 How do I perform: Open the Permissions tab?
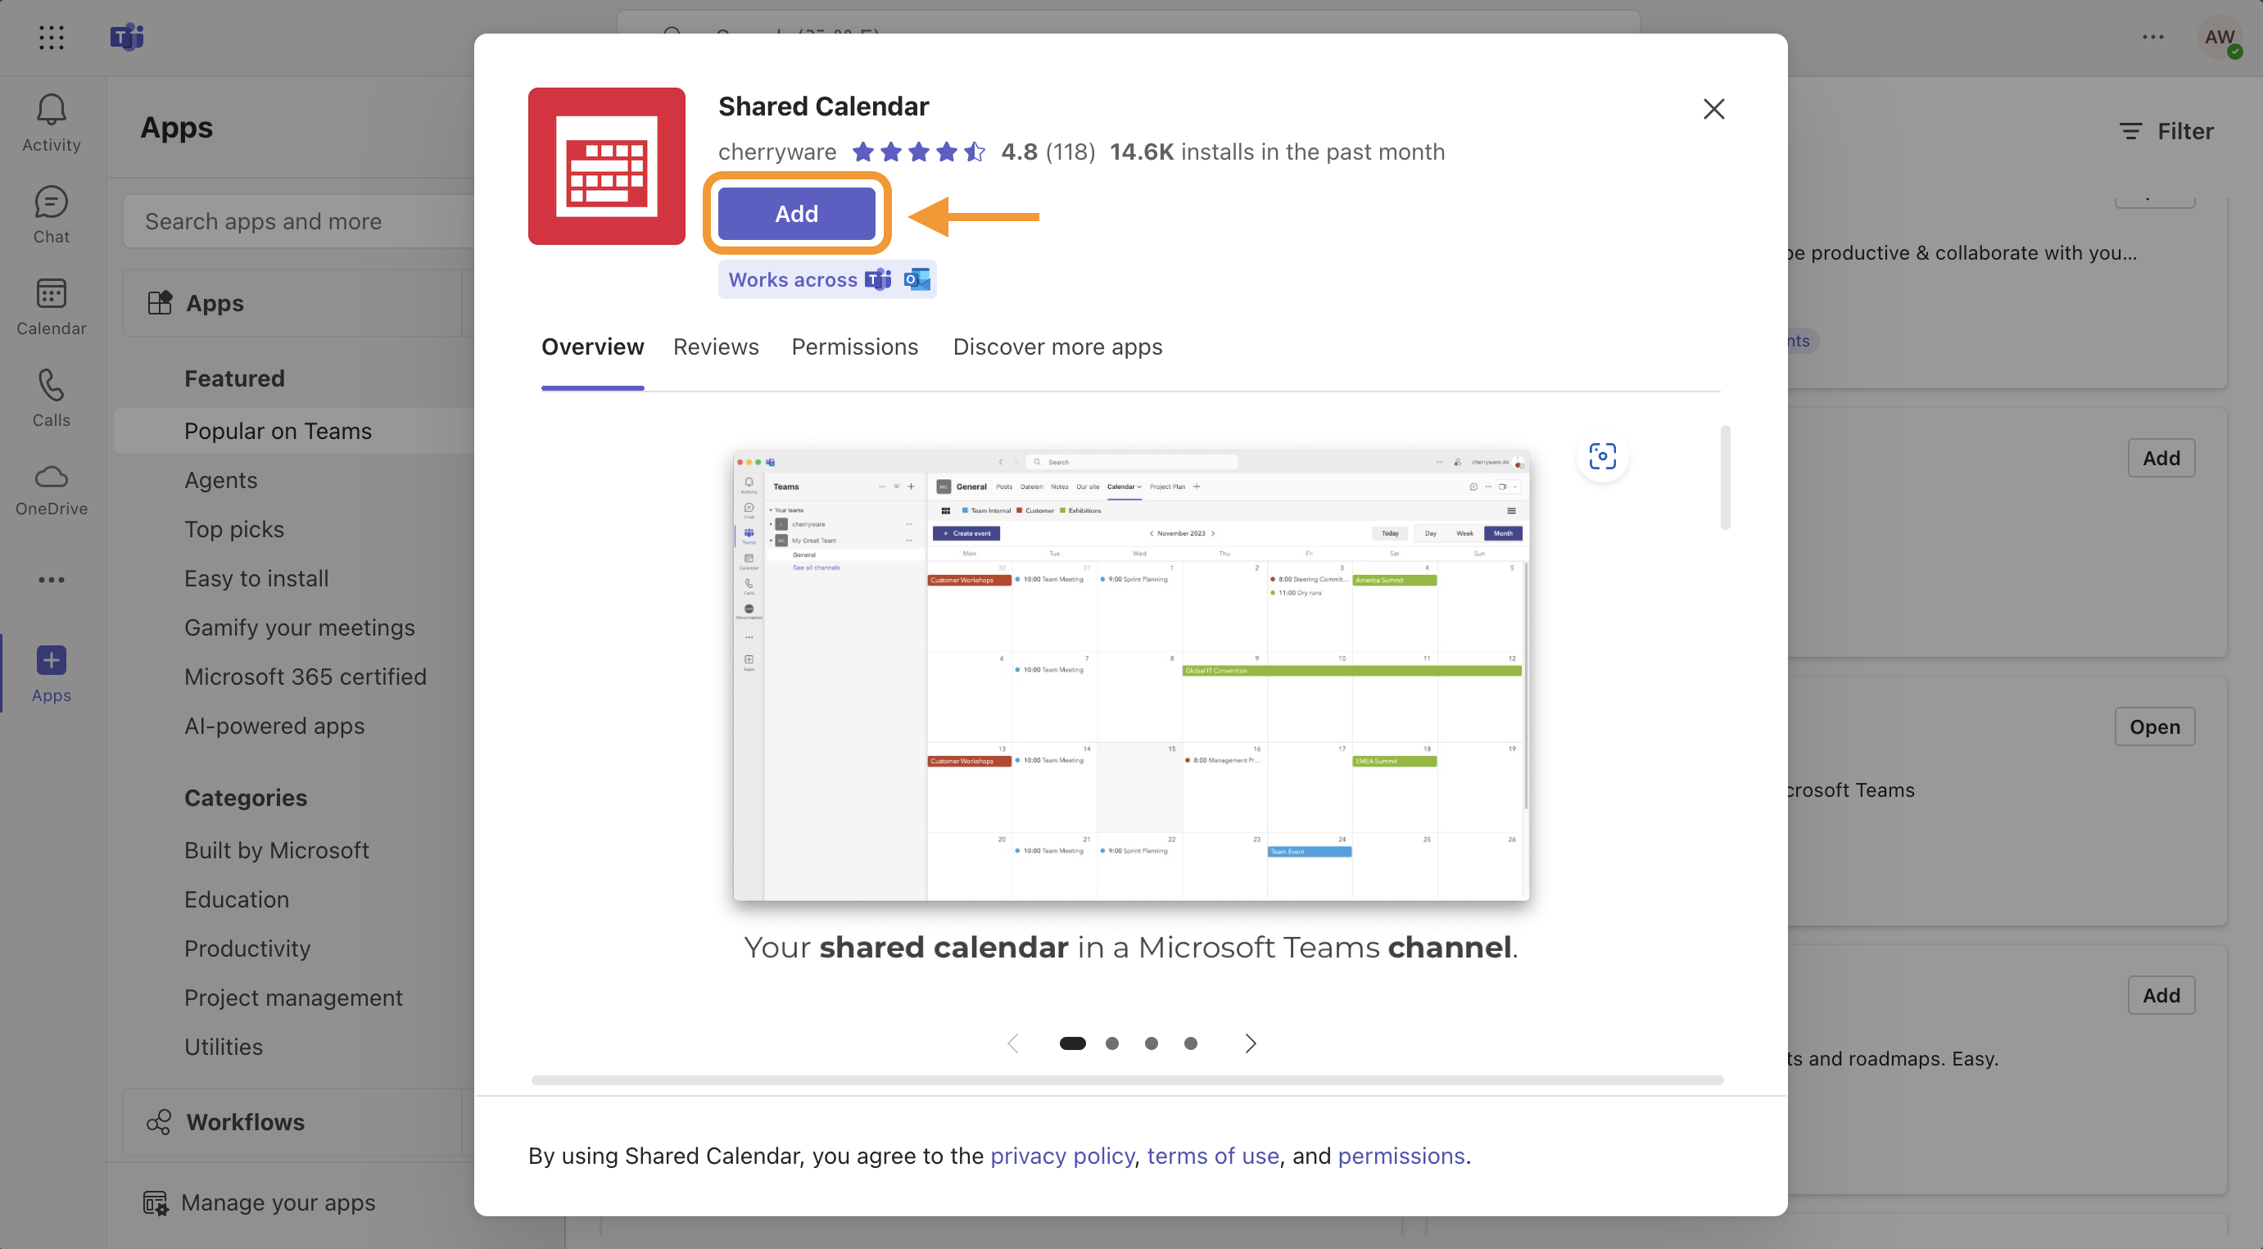(x=855, y=347)
